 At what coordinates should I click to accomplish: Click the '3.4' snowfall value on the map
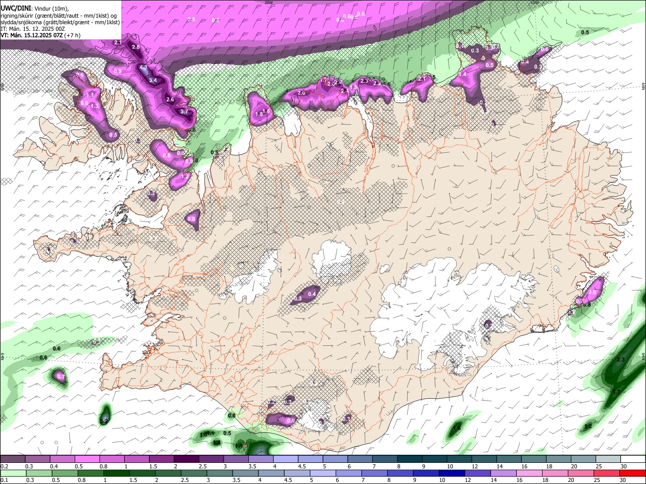tap(153, 81)
